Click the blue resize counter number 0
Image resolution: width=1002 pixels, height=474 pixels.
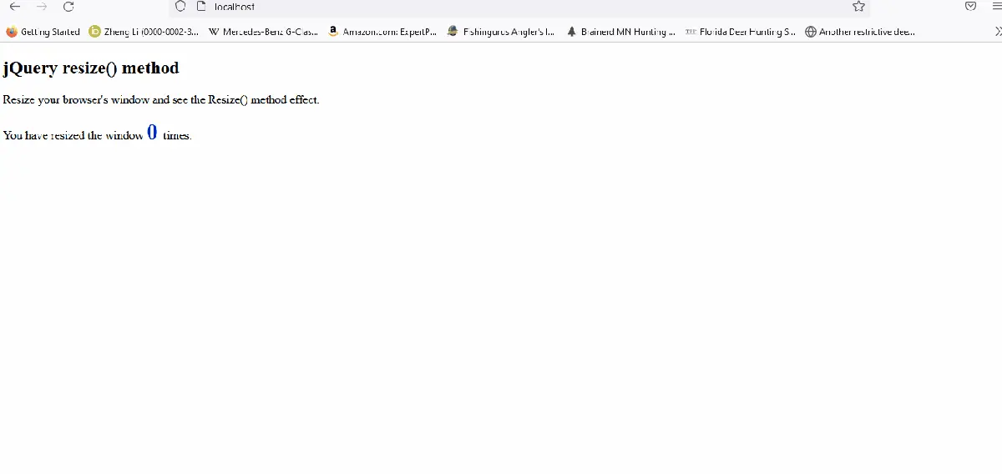tap(152, 132)
